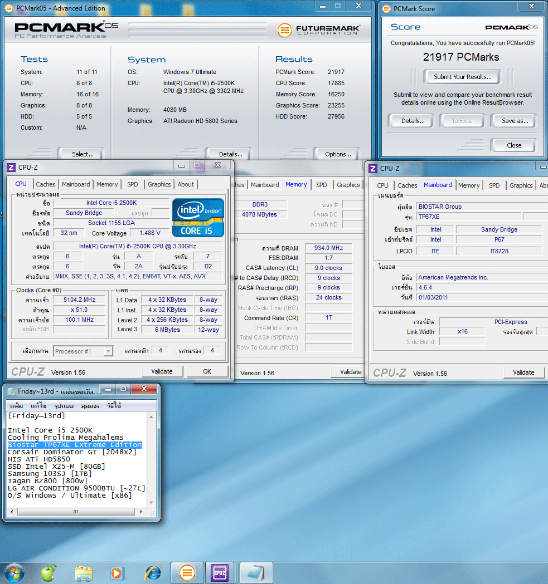
Task: Launch Windows Media Player from taskbar
Action: pyautogui.click(x=117, y=573)
